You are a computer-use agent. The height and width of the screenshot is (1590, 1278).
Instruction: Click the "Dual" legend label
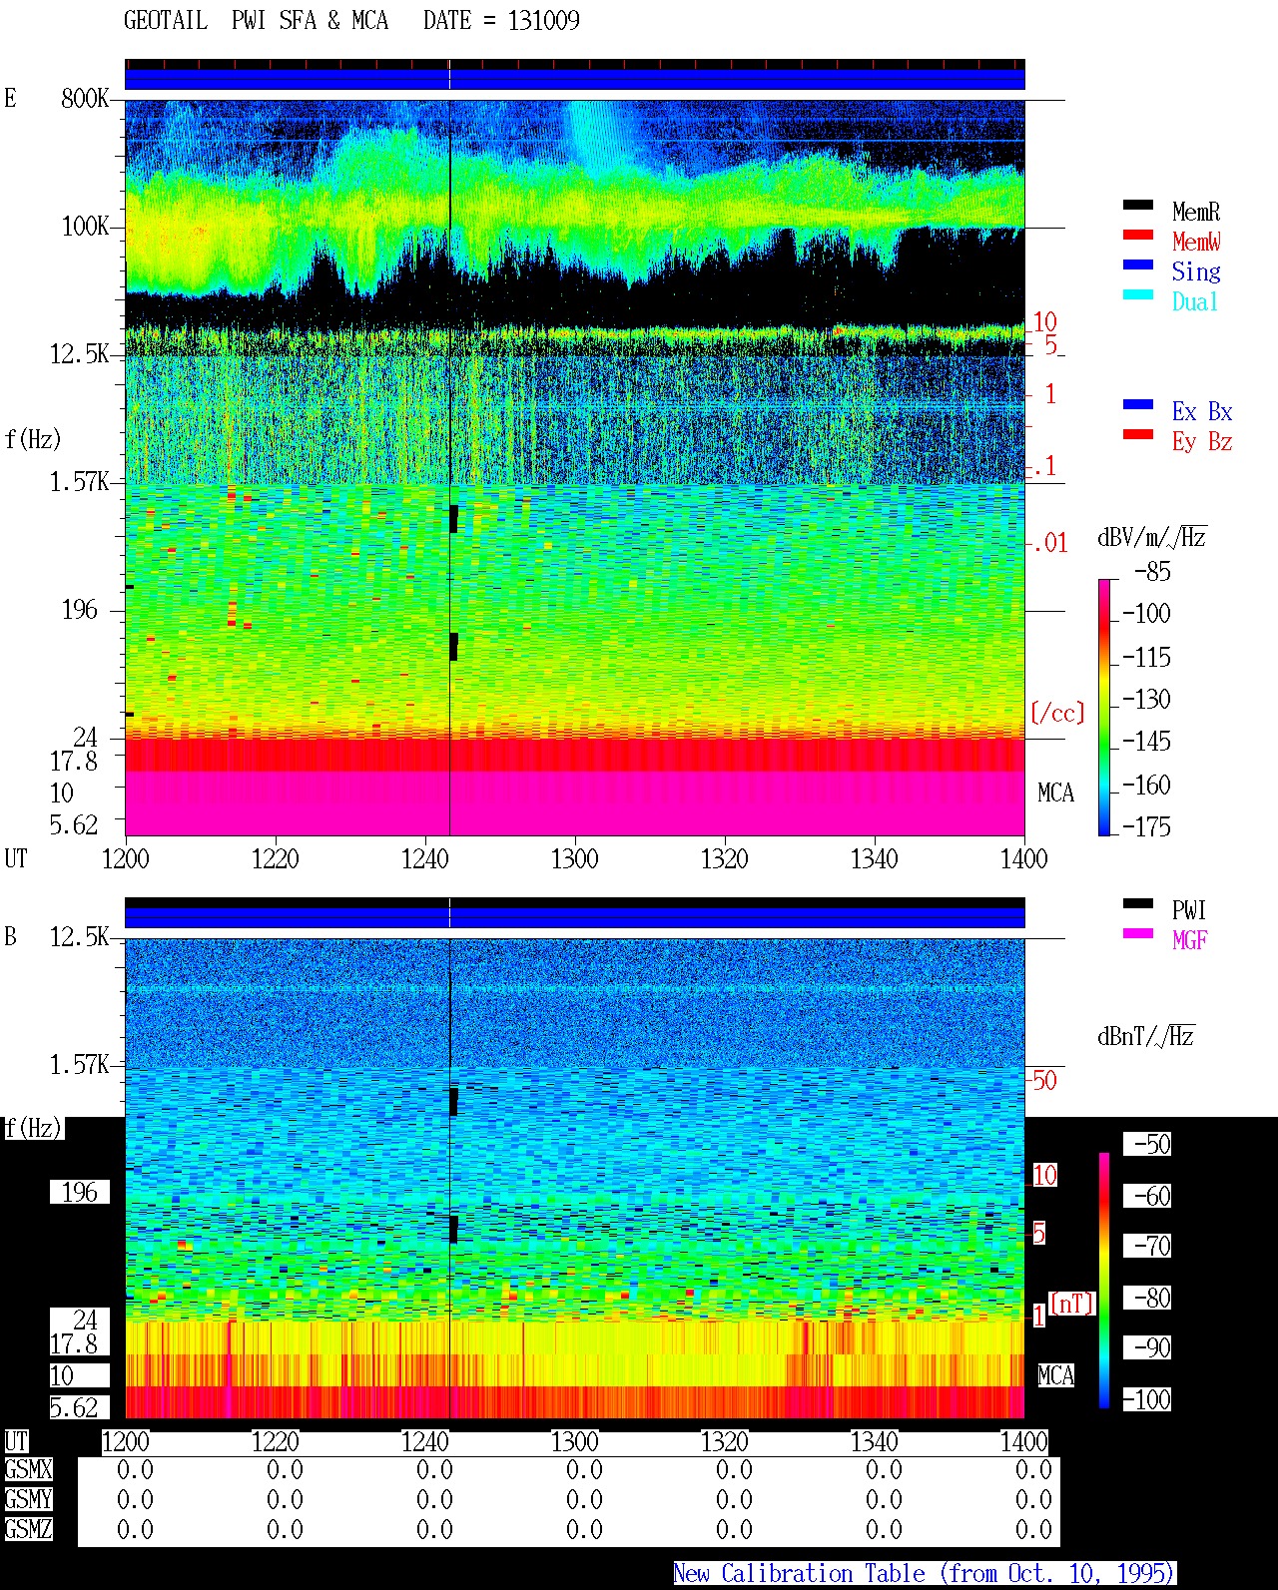point(1196,301)
